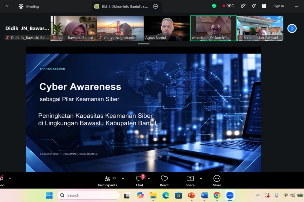This screenshot has height=202, width=304.
Task: Expand Share options caret
Action: [x=201, y=179]
